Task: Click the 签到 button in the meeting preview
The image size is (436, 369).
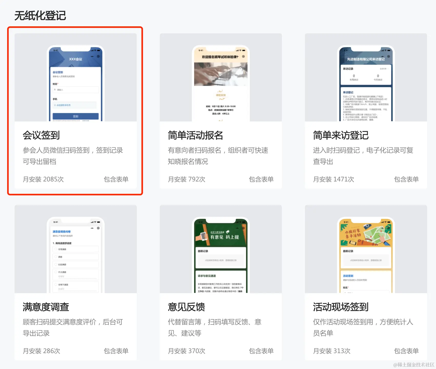Action: point(75,117)
